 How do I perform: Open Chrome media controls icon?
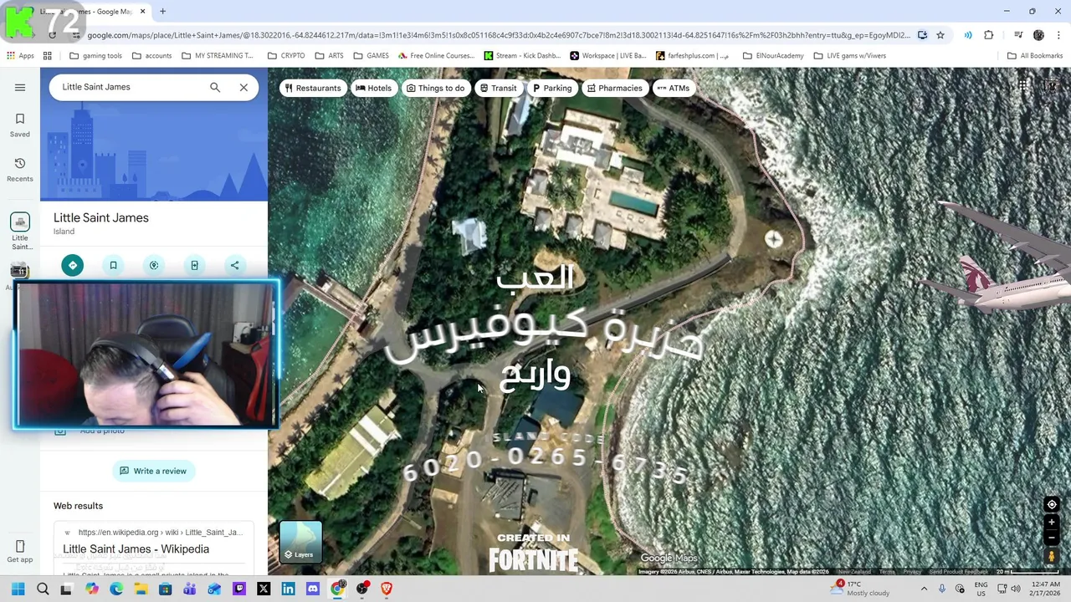pos(1018,35)
